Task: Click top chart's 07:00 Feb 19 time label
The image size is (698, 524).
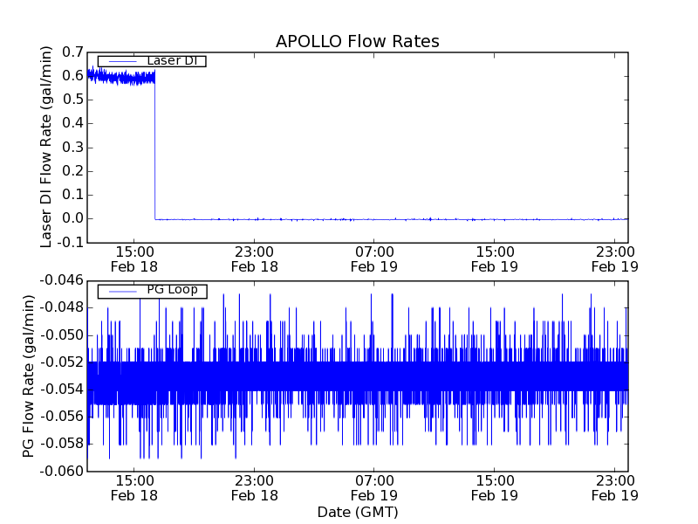Action: (374, 259)
